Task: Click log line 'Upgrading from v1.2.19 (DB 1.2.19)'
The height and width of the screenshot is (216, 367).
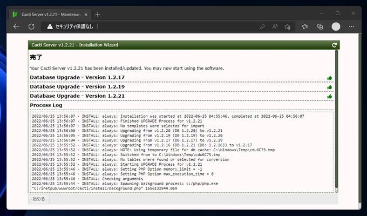Action: [127, 136]
